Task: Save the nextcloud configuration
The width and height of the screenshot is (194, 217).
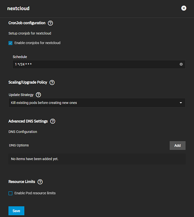Action: click(16, 211)
